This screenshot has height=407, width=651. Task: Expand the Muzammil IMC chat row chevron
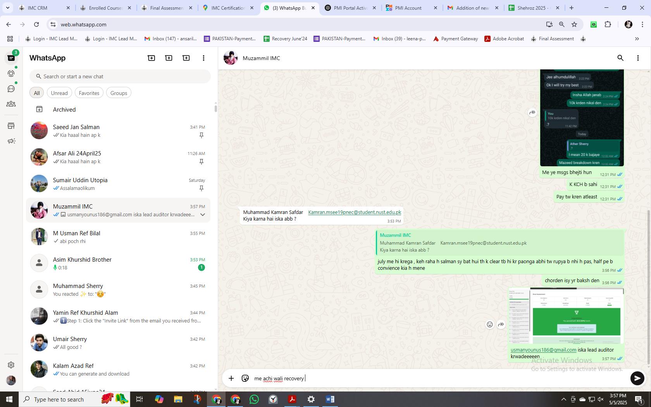tap(202, 215)
